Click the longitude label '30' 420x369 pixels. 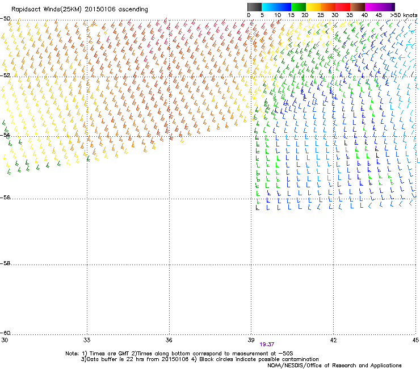(x=5, y=340)
